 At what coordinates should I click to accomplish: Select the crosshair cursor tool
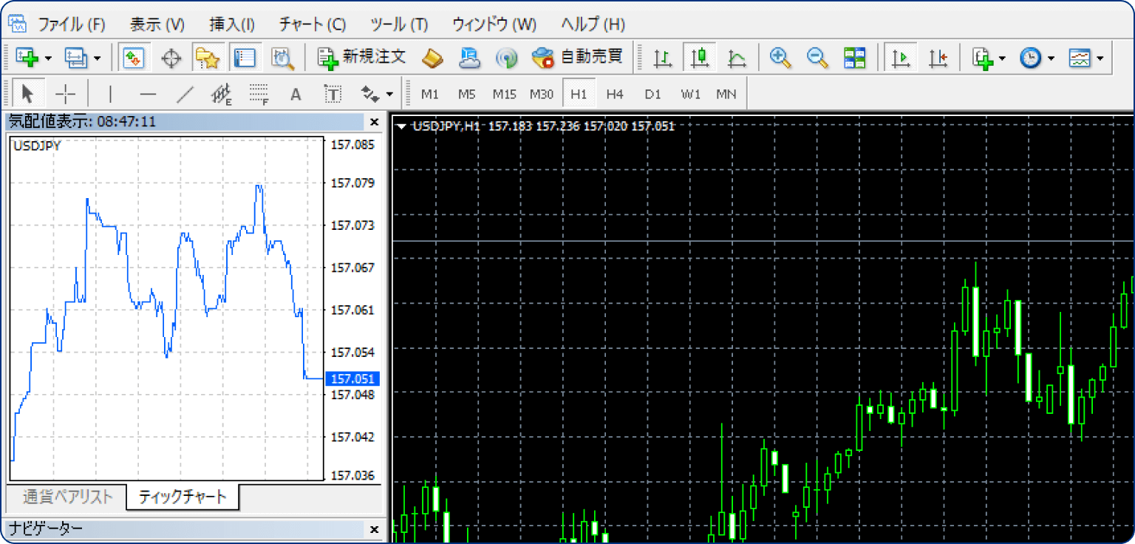(66, 94)
